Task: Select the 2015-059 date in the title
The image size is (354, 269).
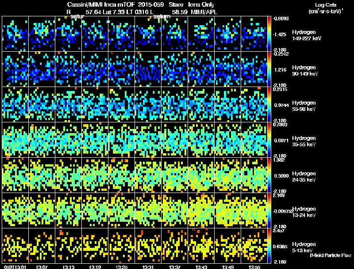Action: pyautogui.click(x=151, y=4)
